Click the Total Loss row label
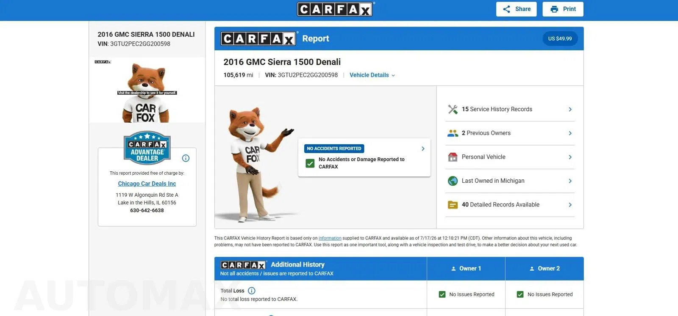678x316 pixels. (x=232, y=291)
